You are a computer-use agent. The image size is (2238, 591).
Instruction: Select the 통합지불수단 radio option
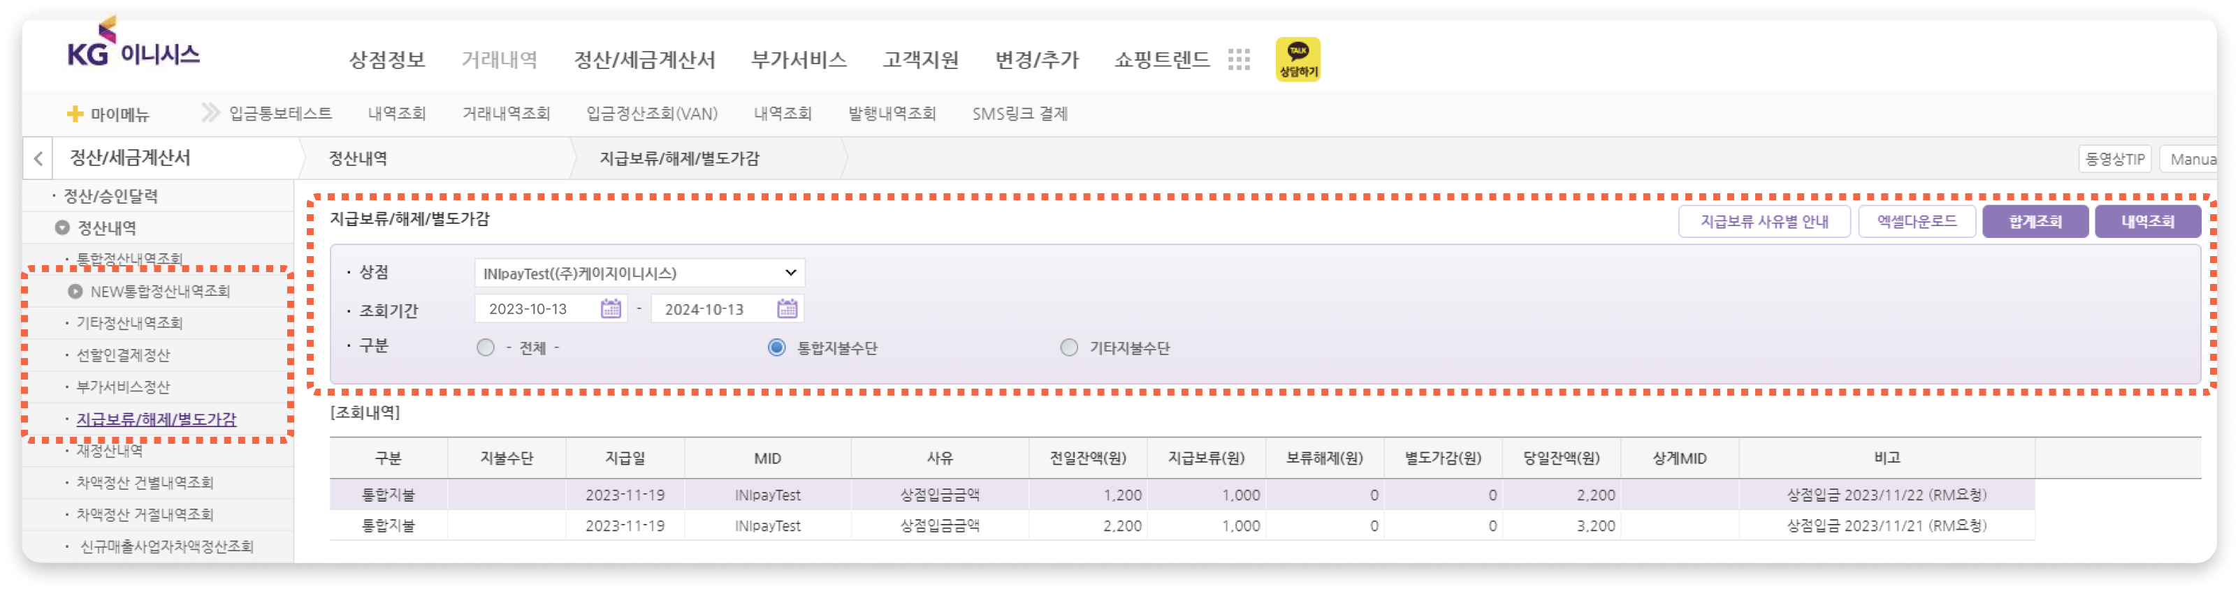click(777, 347)
